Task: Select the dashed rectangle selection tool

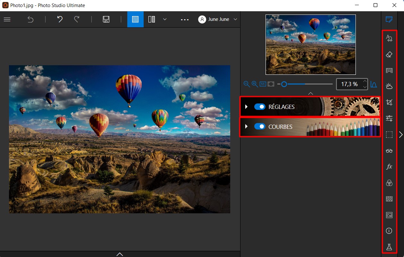Action: pos(389,135)
